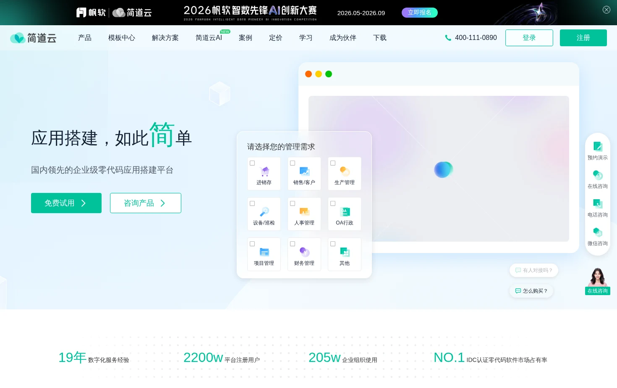617x388 pixels.
Task: Click the 生产管理 icon
Action: (x=345, y=171)
